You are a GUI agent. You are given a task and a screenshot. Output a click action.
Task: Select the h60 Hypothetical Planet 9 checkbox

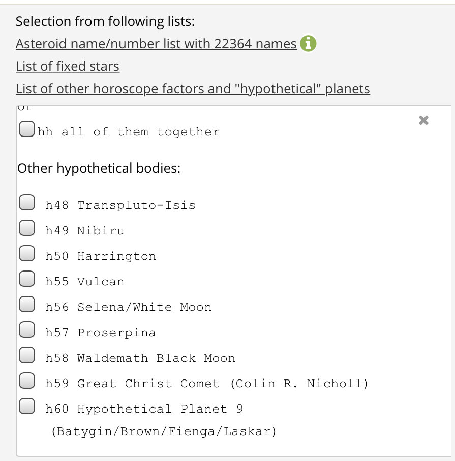tap(27, 406)
